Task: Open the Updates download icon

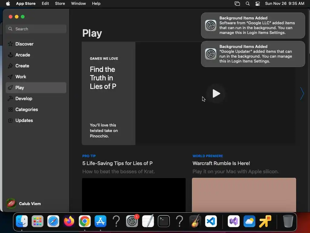Action: (10, 120)
